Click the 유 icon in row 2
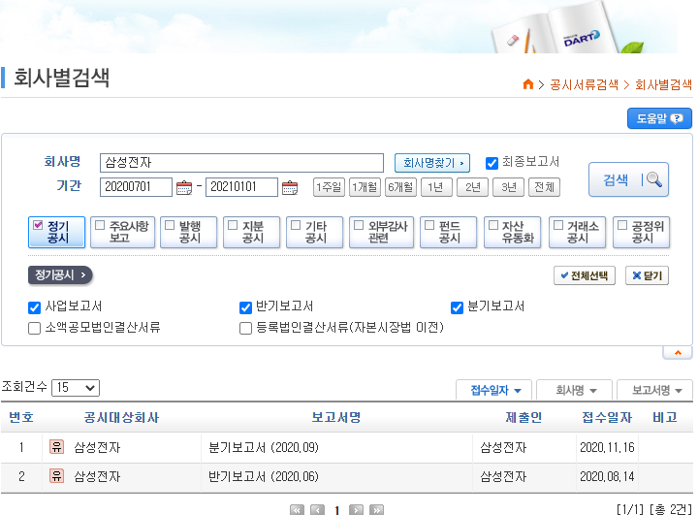698x515 pixels. pos(56,476)
